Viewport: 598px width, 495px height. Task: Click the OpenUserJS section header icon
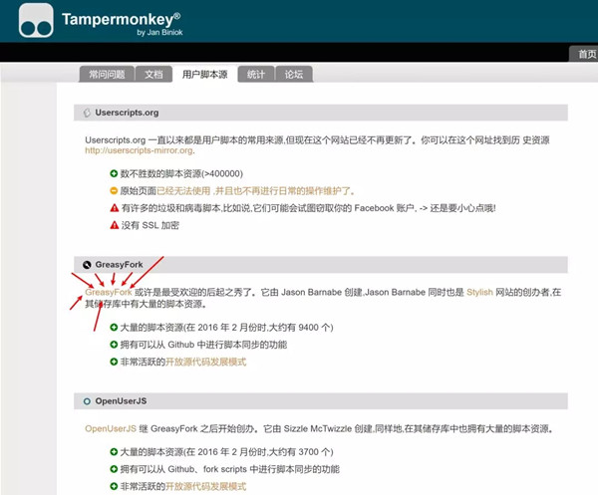[88, 401]
